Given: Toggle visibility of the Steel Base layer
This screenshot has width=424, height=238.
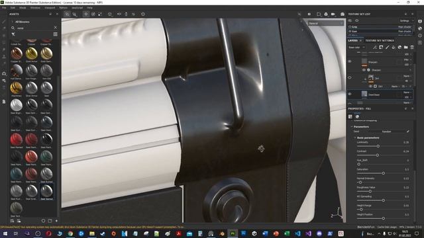Looking at the screenshot, I should point(350,94).
